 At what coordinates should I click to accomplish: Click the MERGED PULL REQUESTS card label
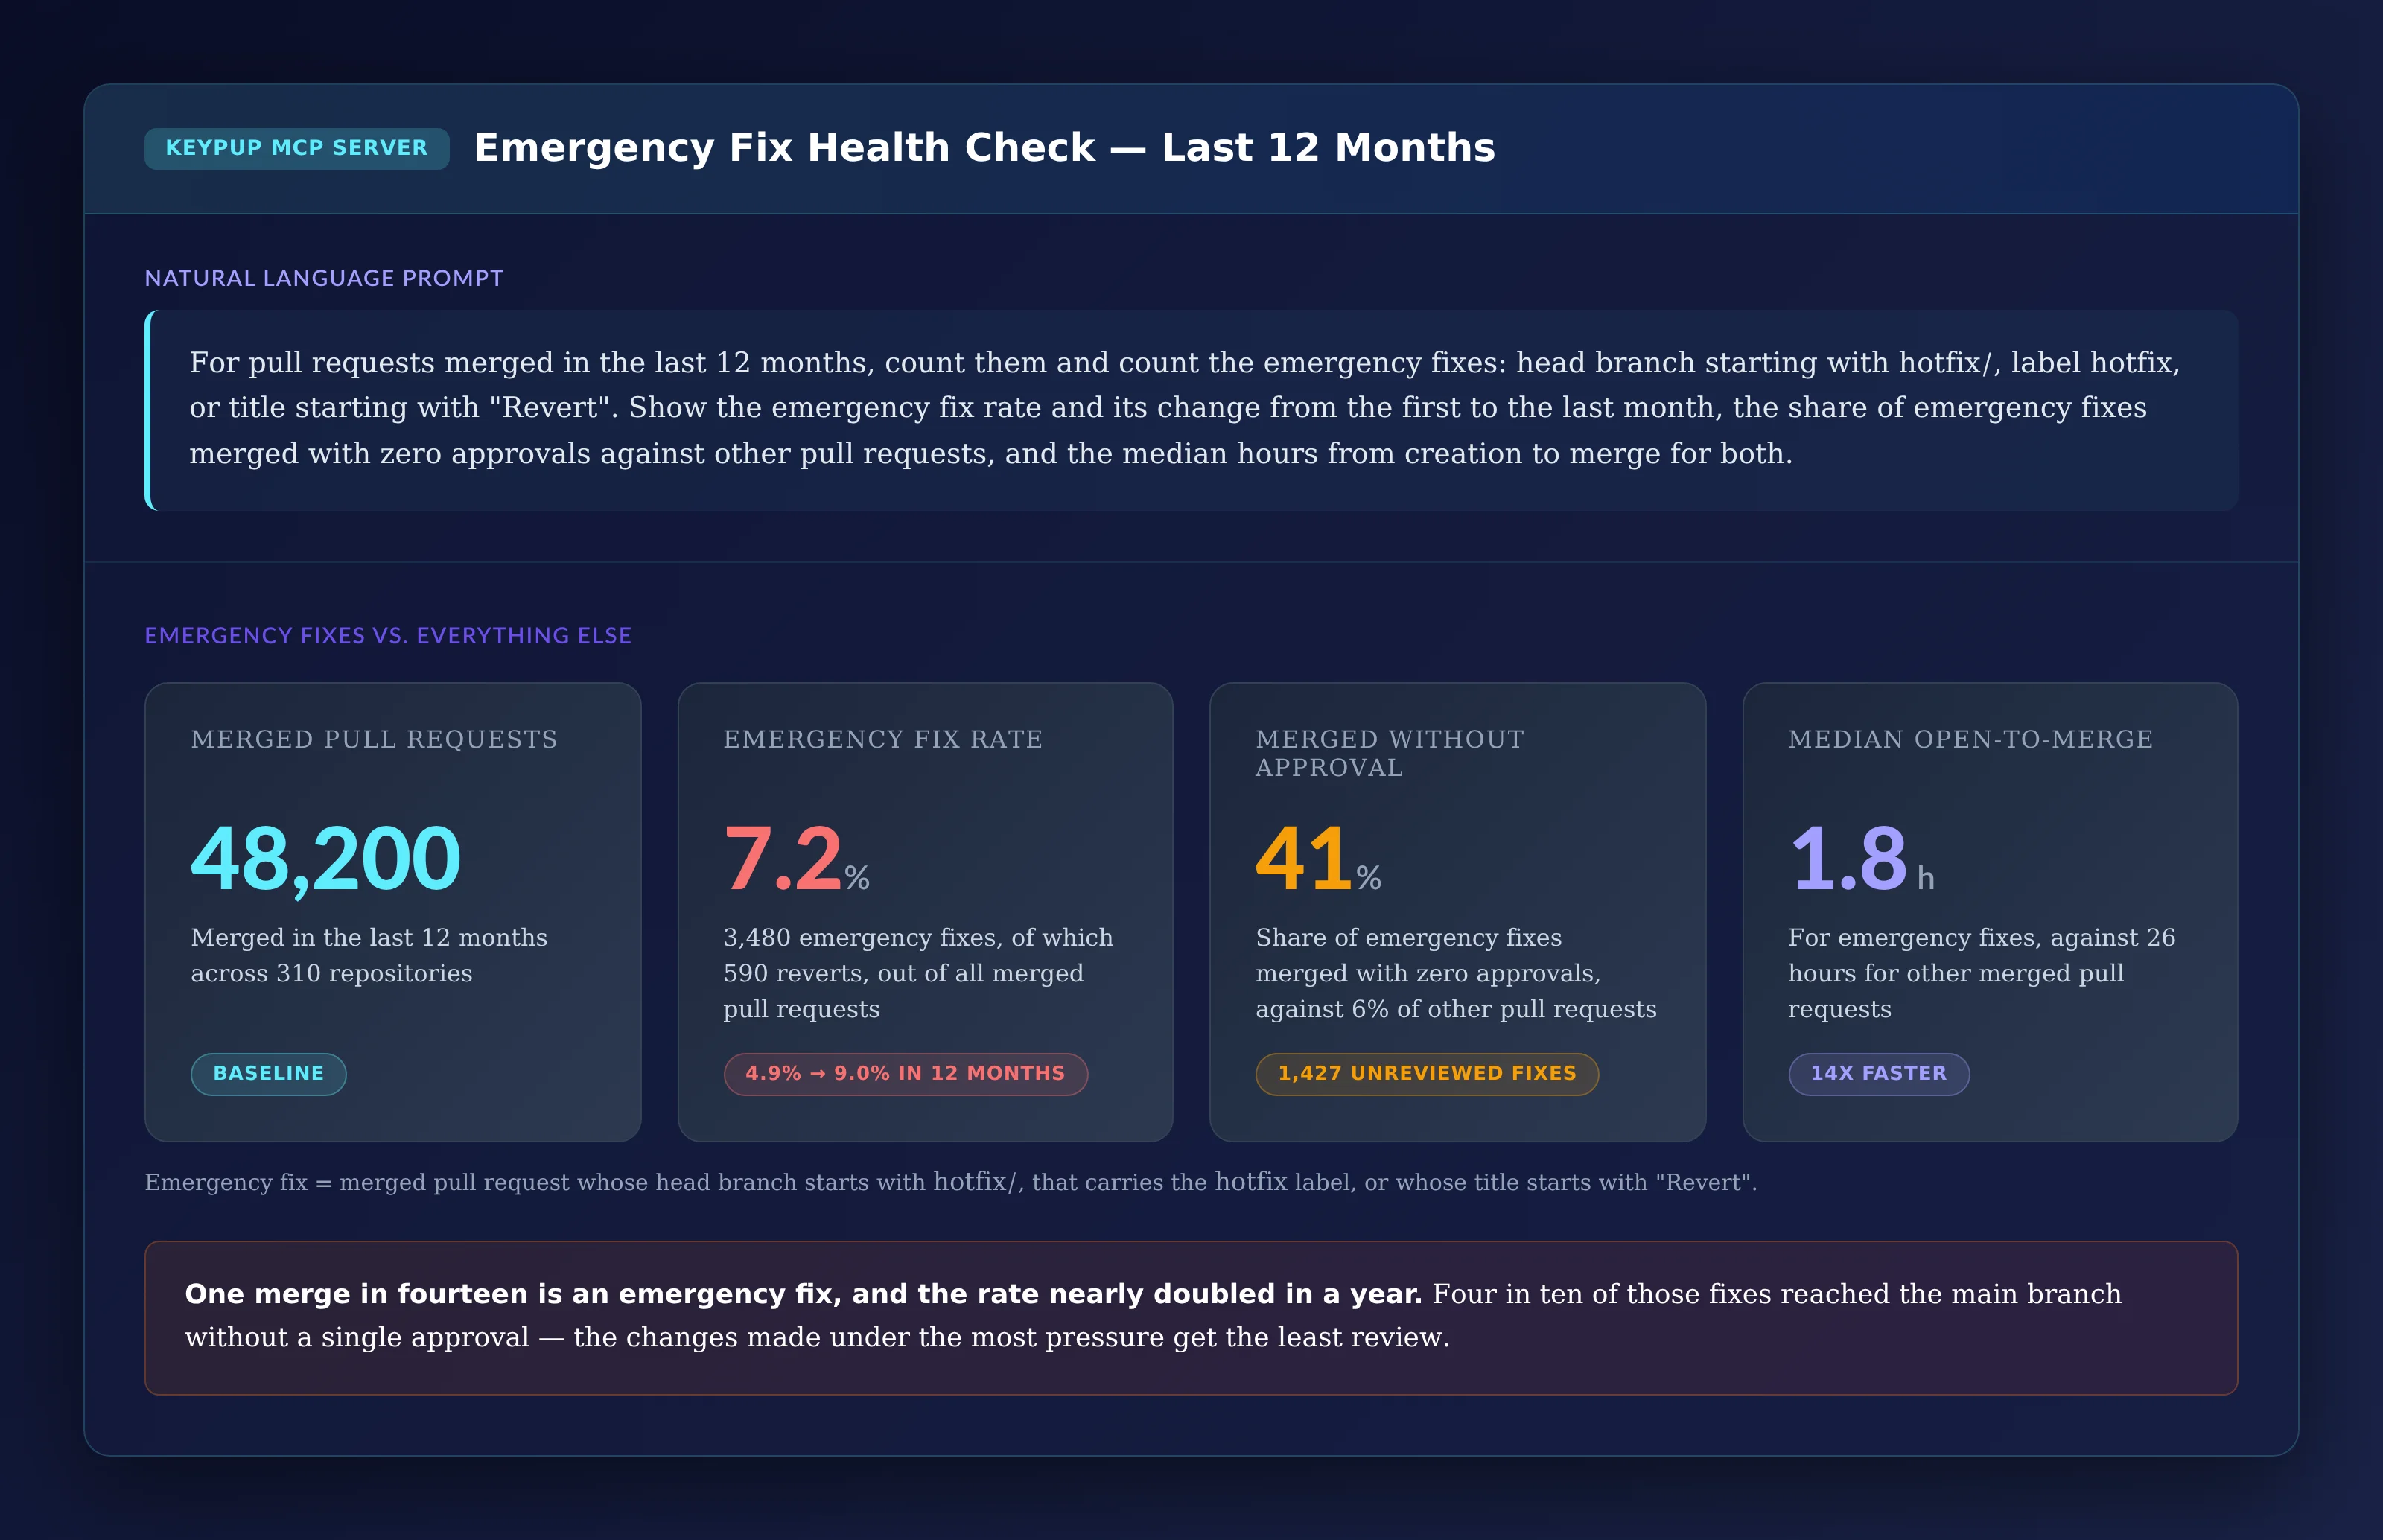[374, 739]
